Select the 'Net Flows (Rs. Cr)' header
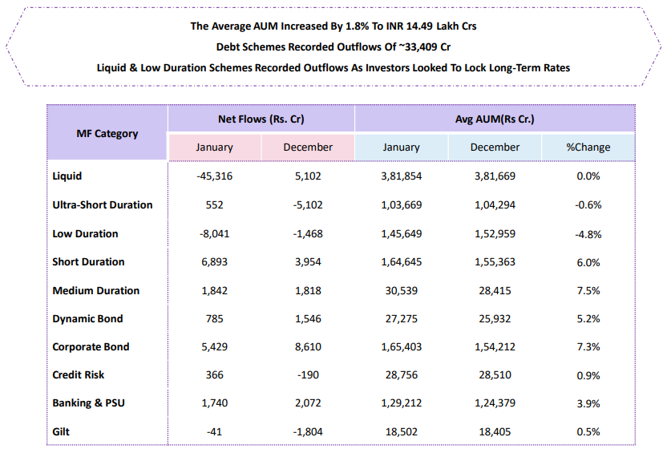Screen dimensions: 671x453 [261, 119]
